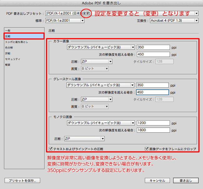Viewport: 203px width, 189px height.
Task: Select 色分解 category in the list
Action: (x=24, y=48)
